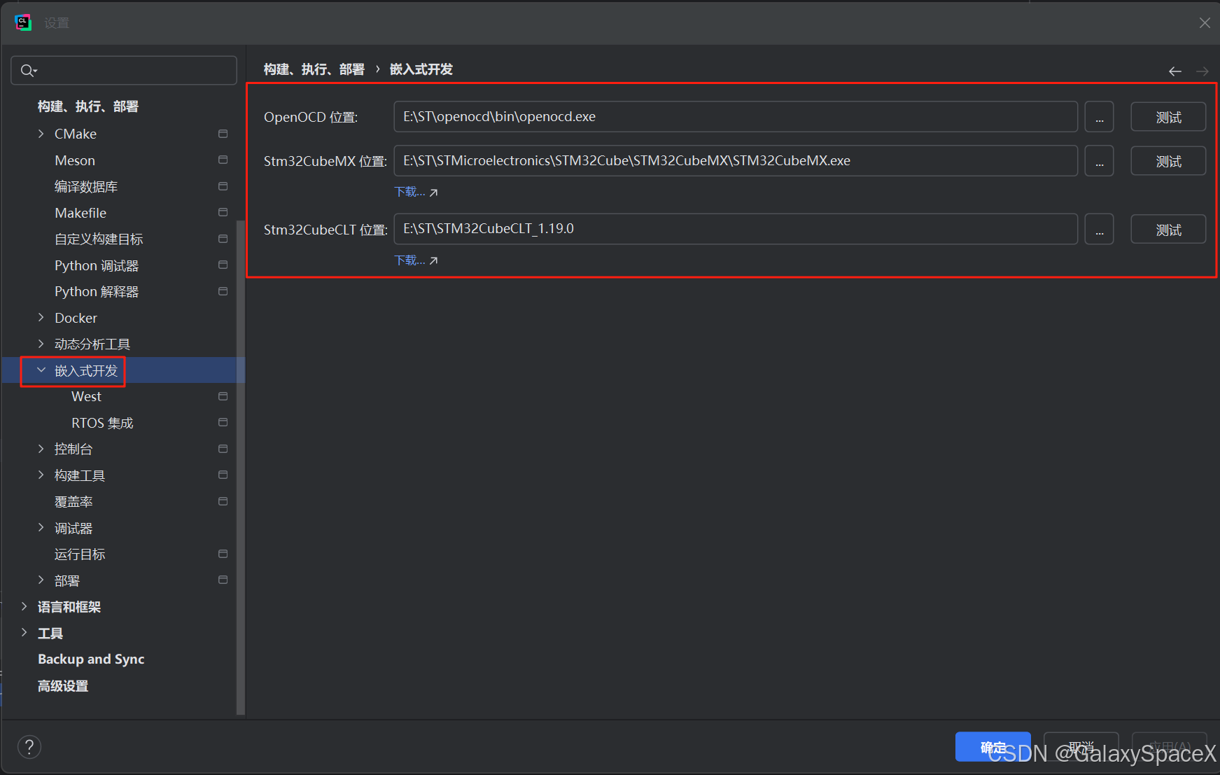Select 覆盖率 in settings tree
The image size is (1220, 775).
pyautogui.click(x=73, y=501)
